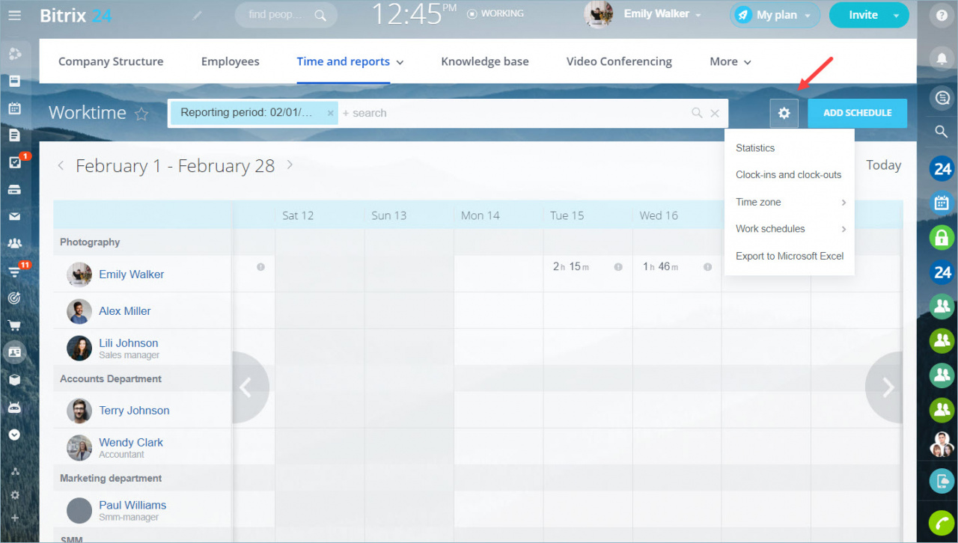Click the green phone call button
Screen dimensions: 958x543
942,522
